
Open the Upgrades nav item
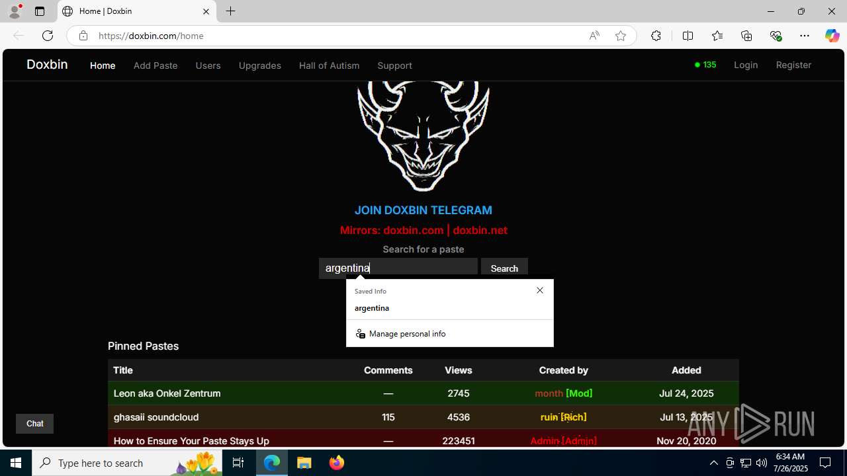click(259, 65)
